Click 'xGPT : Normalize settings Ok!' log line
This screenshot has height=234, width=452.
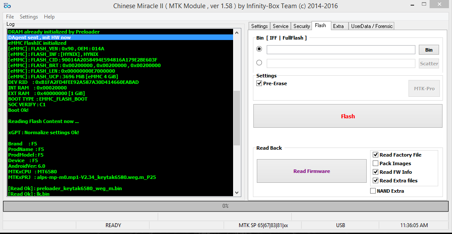coord(43,132)
